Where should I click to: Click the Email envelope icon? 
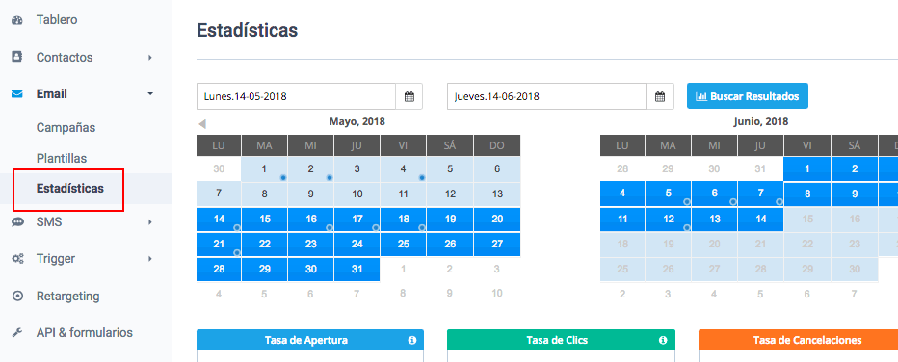pyautogui.click(x=17, y=93)
